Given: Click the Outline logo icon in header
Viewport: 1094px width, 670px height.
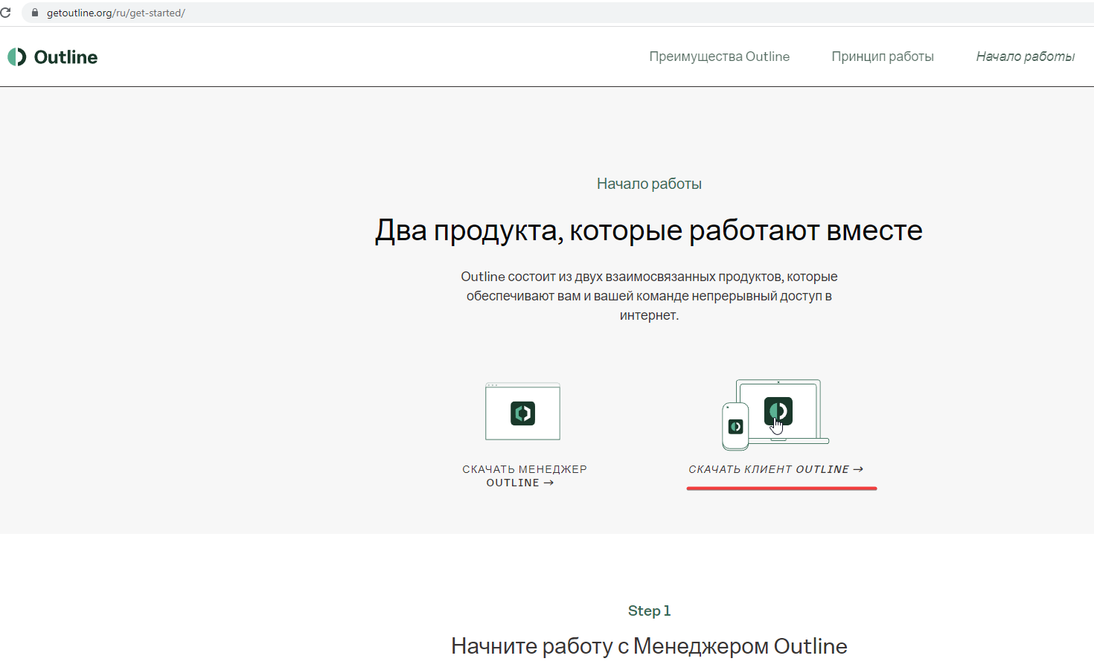Looking at the screenshot, I should 16,57.
